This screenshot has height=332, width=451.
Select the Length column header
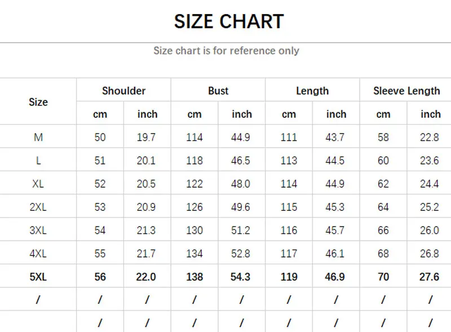coord(312,91)
